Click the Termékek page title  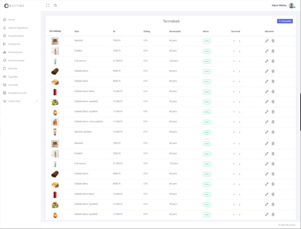pos(171,21)
